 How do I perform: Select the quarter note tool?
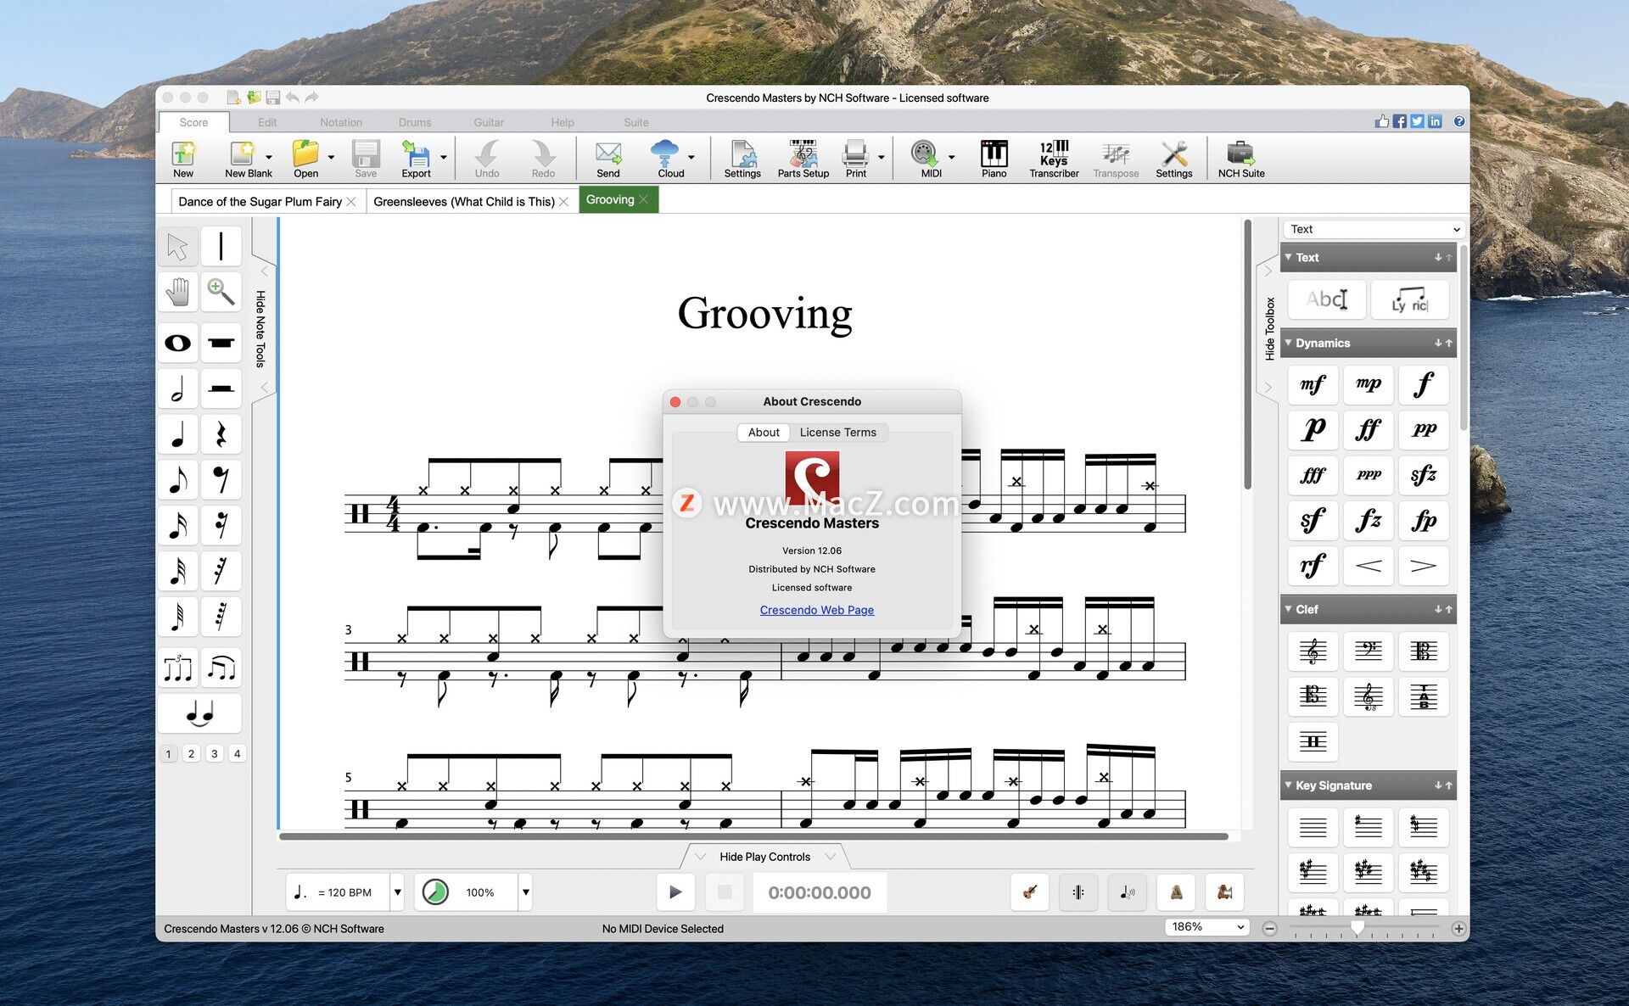[x=177, y=434]
